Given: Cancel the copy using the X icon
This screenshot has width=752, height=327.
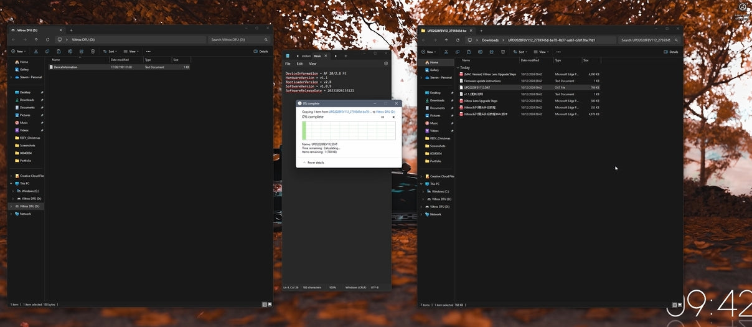Looking at the screenshot, I should (x=393, y=117).
